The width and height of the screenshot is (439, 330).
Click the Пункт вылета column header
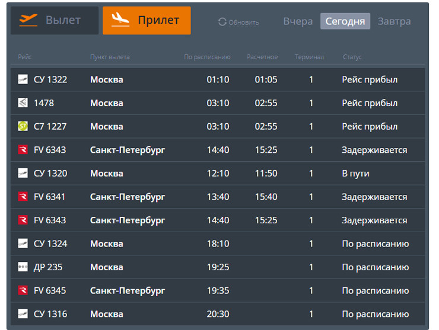110,57
